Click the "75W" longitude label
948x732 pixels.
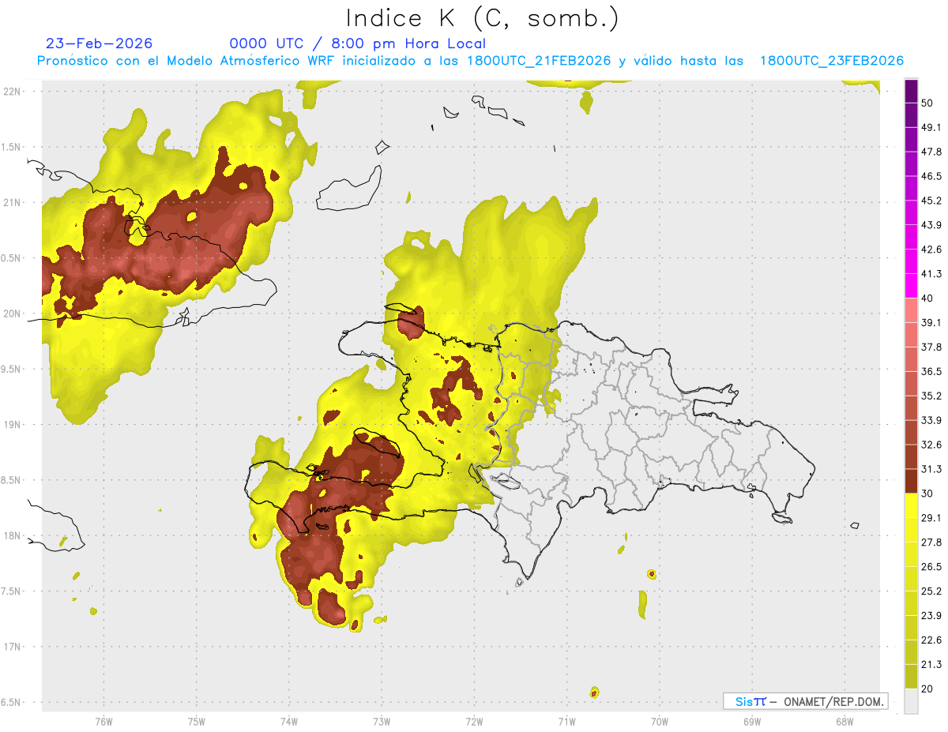pos(197,722)
